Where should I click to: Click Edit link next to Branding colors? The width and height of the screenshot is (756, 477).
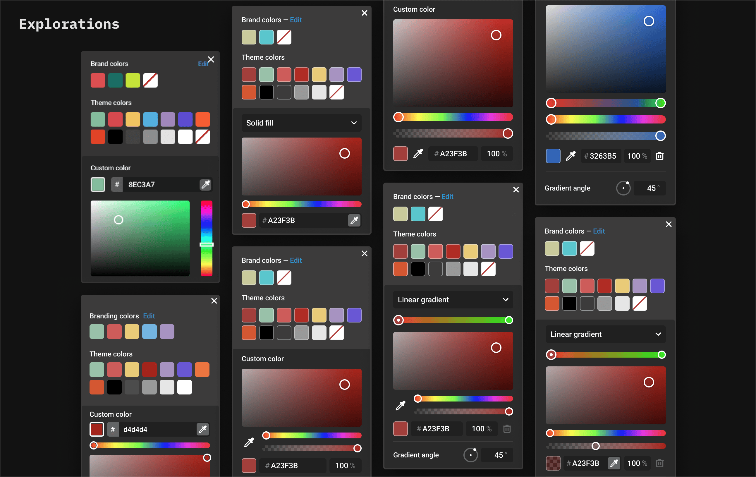pos(149,316)
